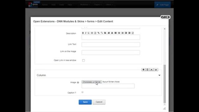Click the Save button
Screen dimensions: 199x112
point(85,102)
